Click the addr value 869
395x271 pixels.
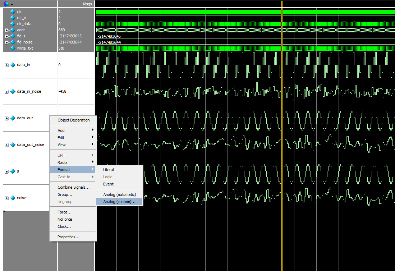point(61,30)
